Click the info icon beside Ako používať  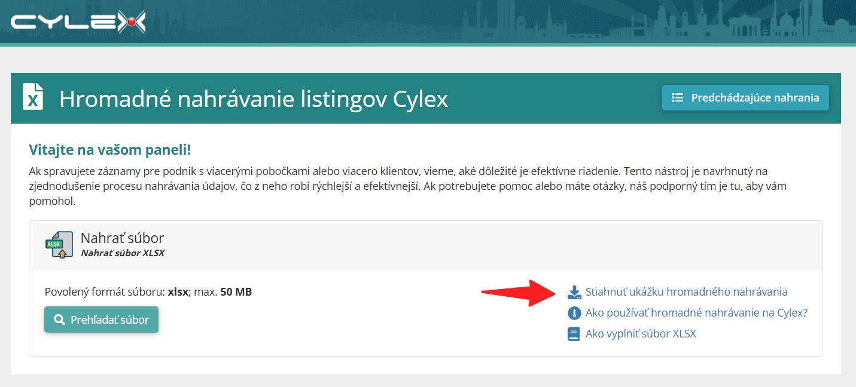pyautogui.click(x=574, y=313)
